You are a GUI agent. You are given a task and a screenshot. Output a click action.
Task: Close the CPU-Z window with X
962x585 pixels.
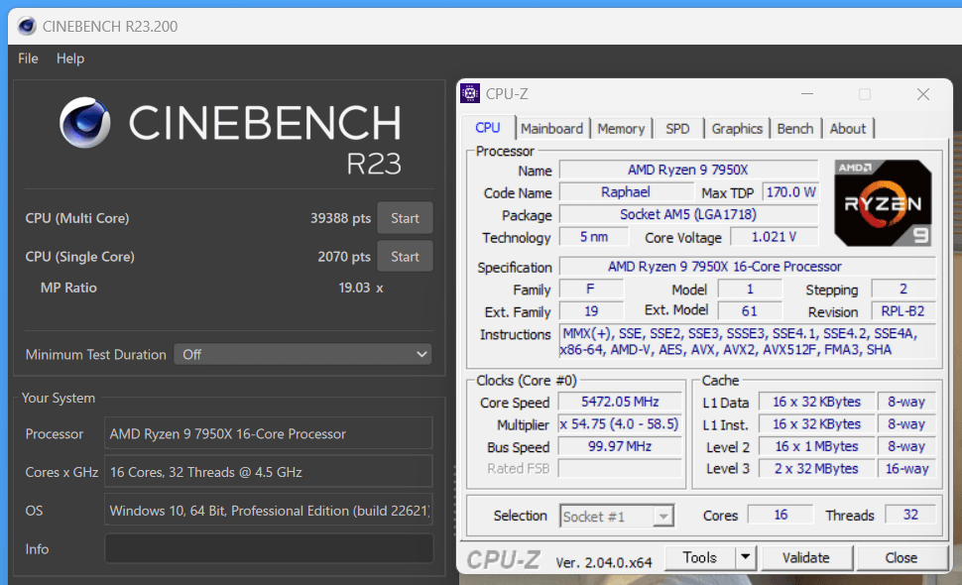[922, 94]
